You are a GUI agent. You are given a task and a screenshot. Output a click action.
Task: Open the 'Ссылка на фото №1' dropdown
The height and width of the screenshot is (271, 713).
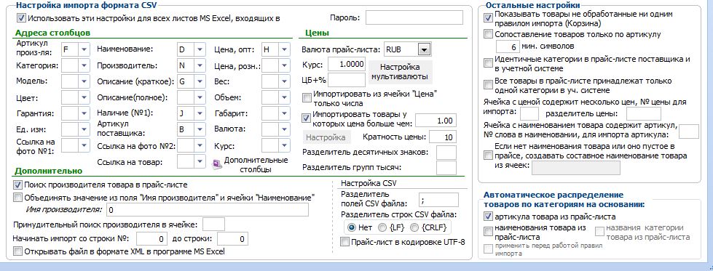coord(84,146)
